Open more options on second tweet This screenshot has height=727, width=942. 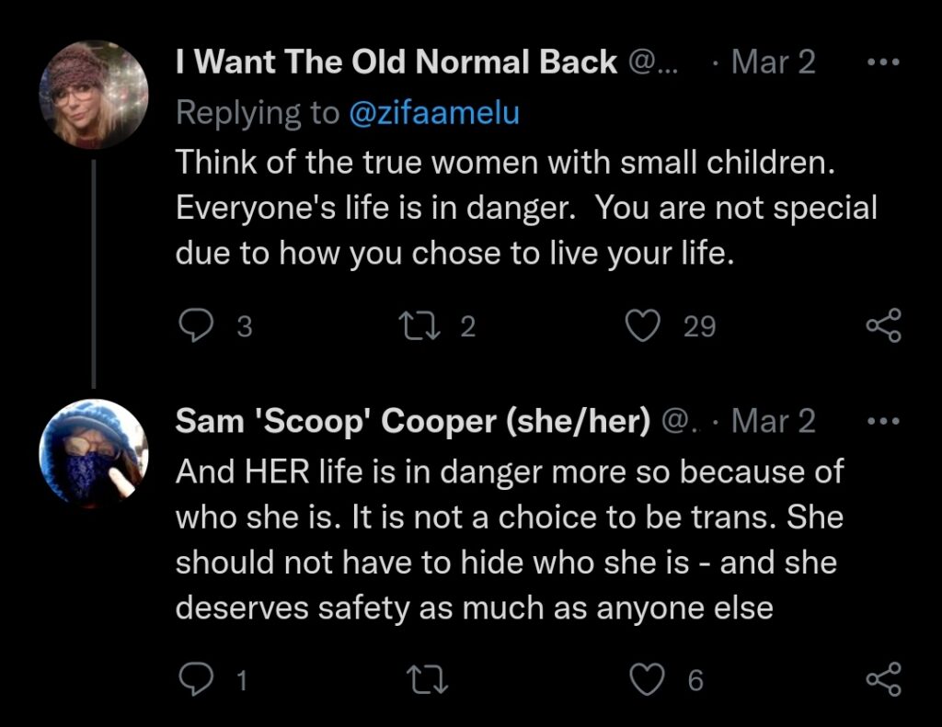[x=884, y=421]
